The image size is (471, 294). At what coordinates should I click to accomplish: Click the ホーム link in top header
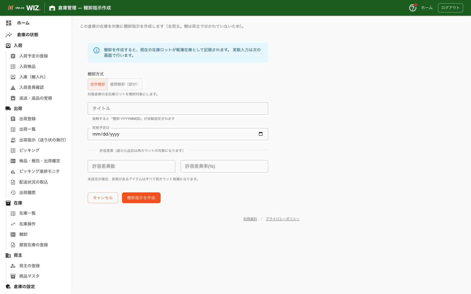tap(427, 8)
